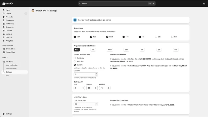Viewport: 208px width, 117px height.
Task: Click the Limit future days field
Action: coord(86,104)
